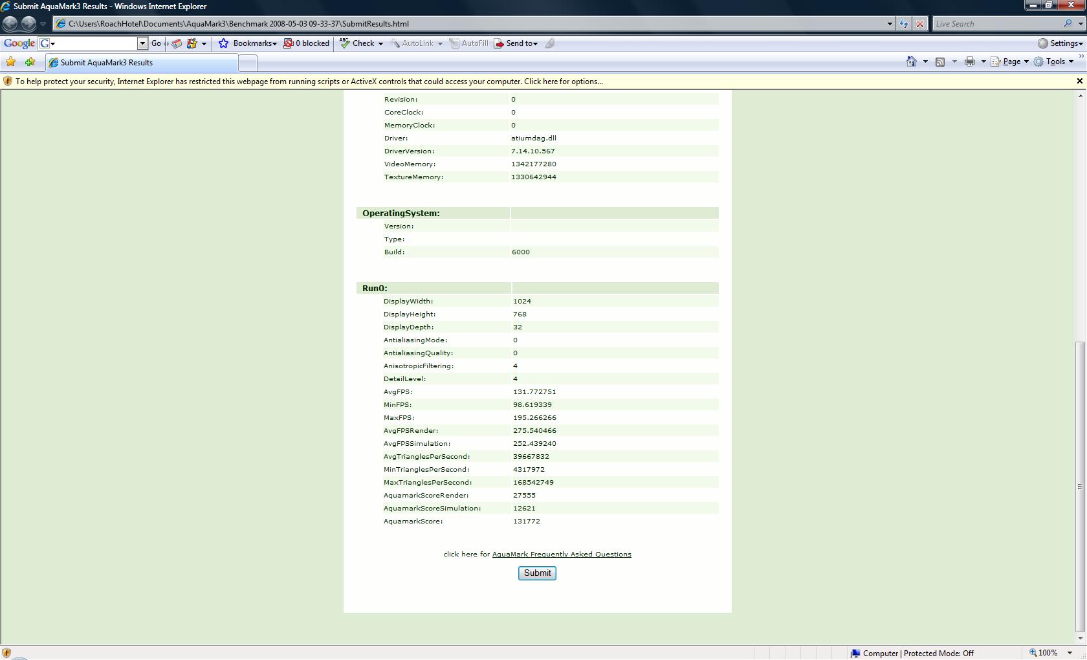Click the vertical scrollbar thumb

tap(1079, 487)
